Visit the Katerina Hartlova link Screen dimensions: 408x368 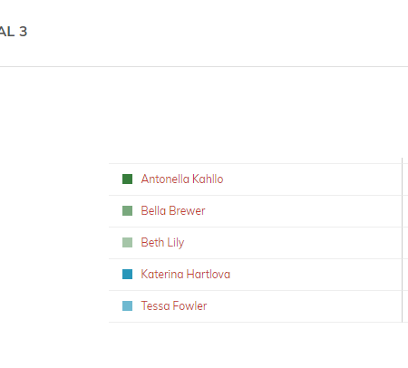pos(185,274)
